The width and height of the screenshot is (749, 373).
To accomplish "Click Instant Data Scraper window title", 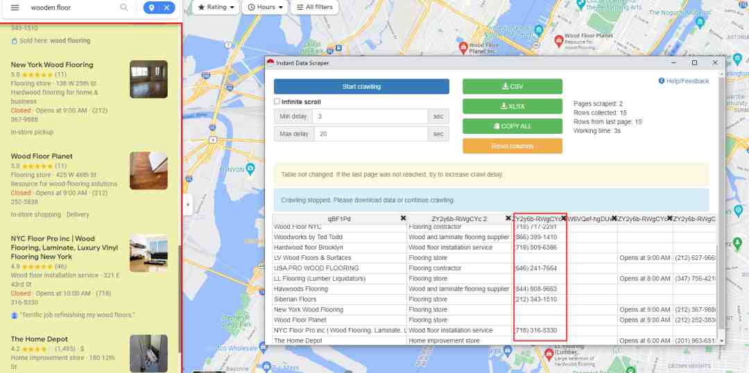I will [x=302, y=63].
